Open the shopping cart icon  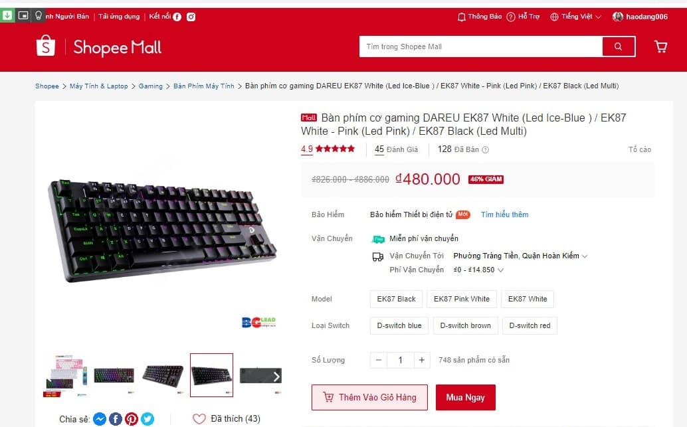pyautogui.click(x=660, y=46)
